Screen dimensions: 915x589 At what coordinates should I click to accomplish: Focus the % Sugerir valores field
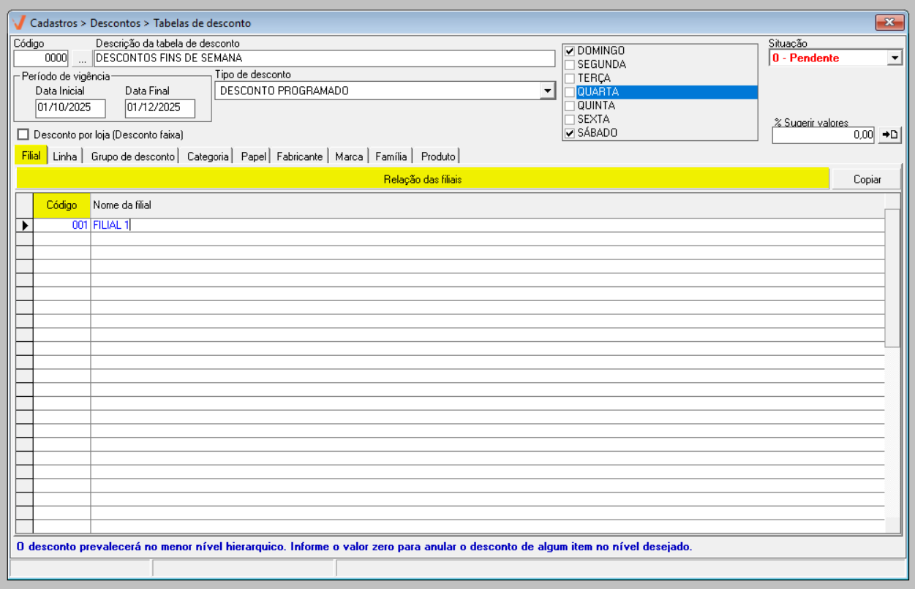click(x=823, y=135)
